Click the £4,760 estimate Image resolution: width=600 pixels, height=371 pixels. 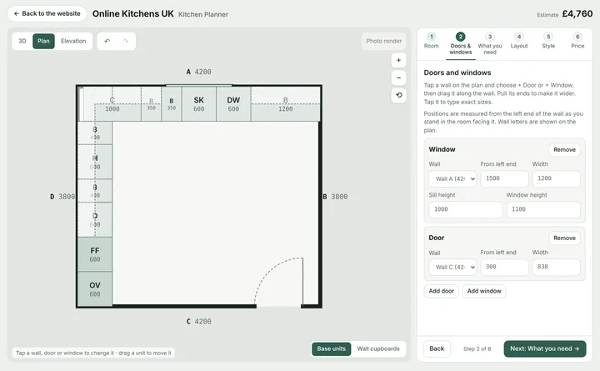coord(577,14)
